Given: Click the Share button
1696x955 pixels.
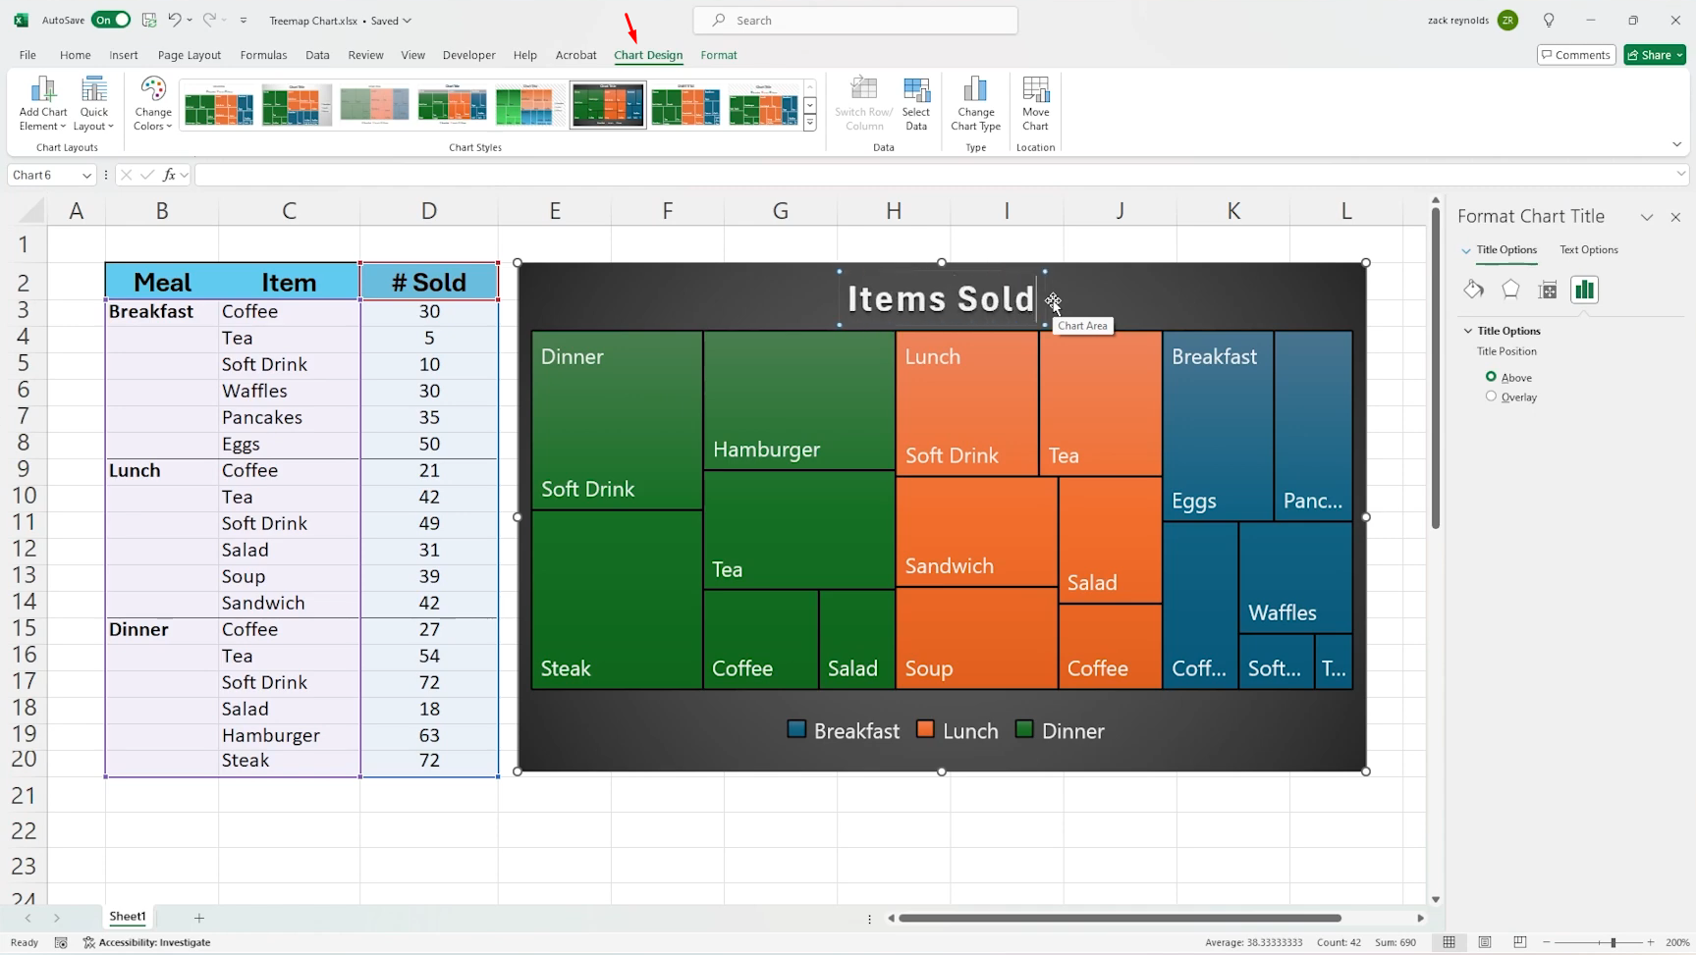Looking at the screenshot, I should (x=1655, y=55).
